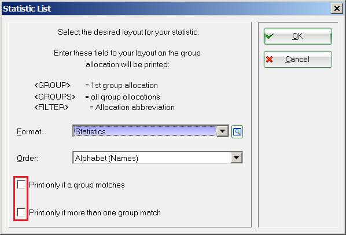Click the red X icon on Cancel
Screen dimensions: 346x235
pos(269,60)
